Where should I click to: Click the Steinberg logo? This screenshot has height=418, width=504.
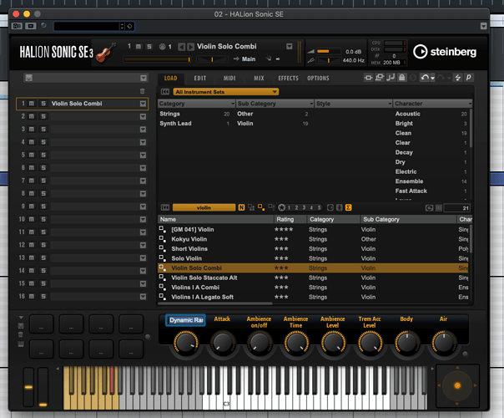(x=445, y=52)
